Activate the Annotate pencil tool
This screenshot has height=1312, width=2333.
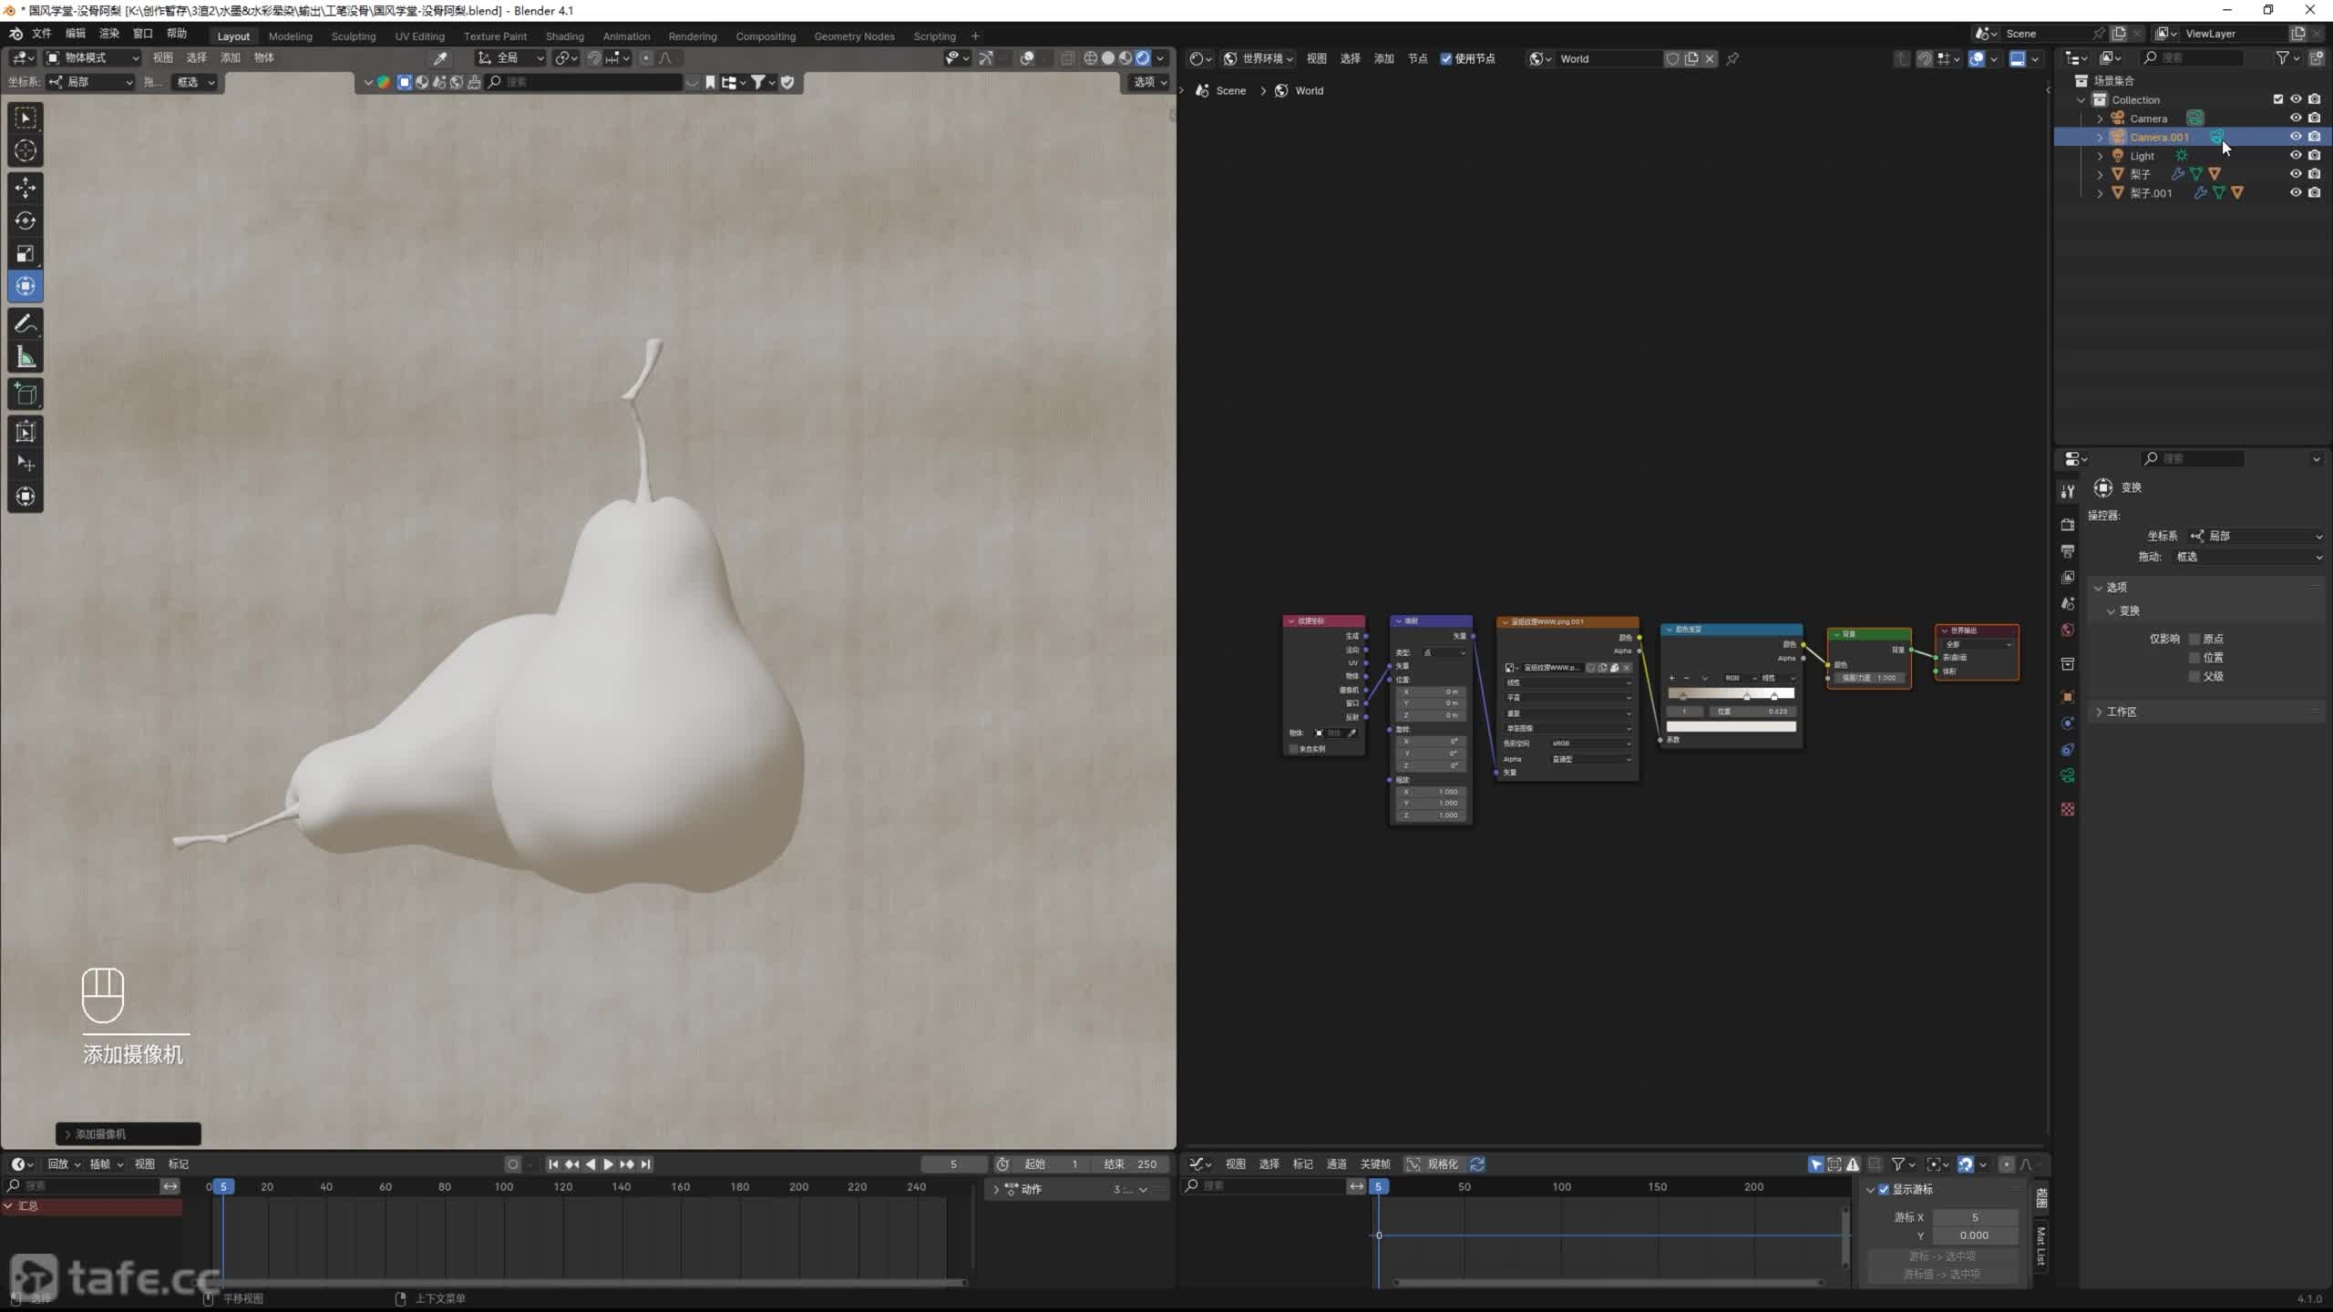[x=26, y=323]
